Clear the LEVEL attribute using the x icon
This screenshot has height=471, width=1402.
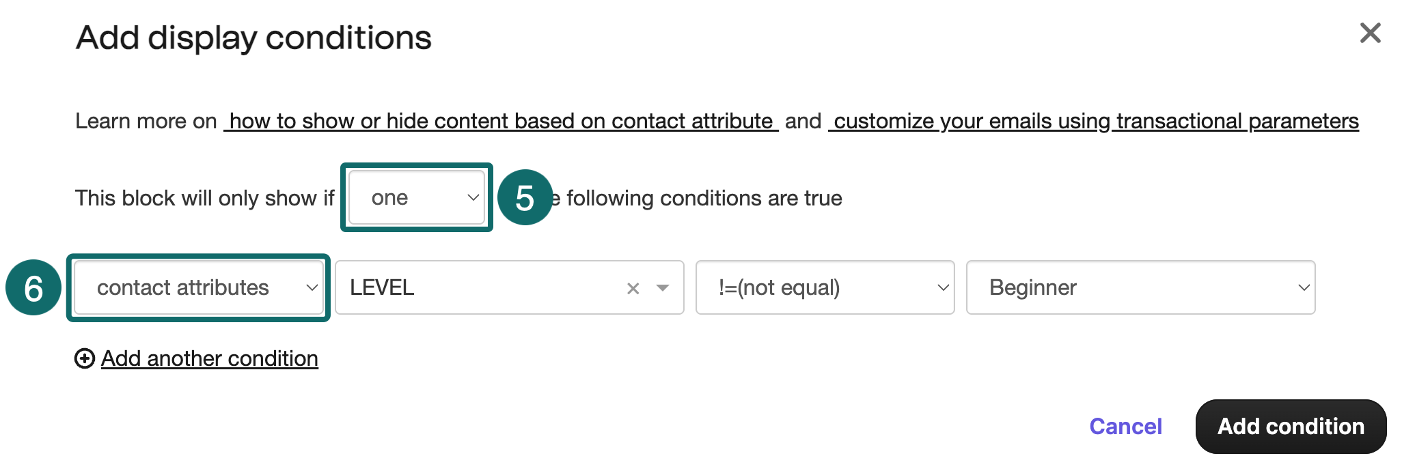click(632, 287)
